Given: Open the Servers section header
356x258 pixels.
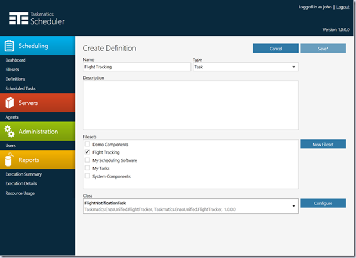Looking at the screenshot, I should (38, 103).
